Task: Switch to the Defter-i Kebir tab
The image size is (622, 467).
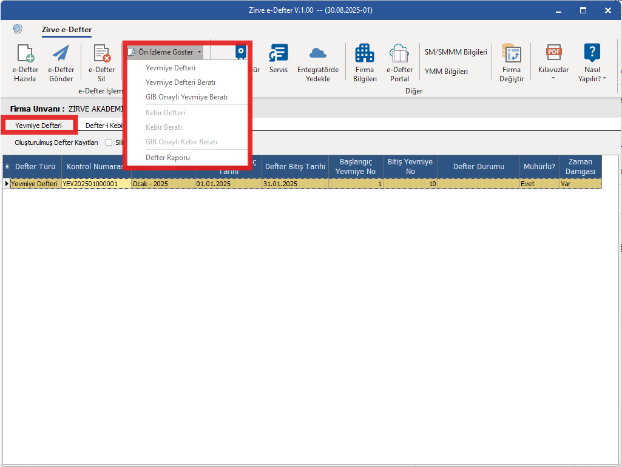Action: 104,126
